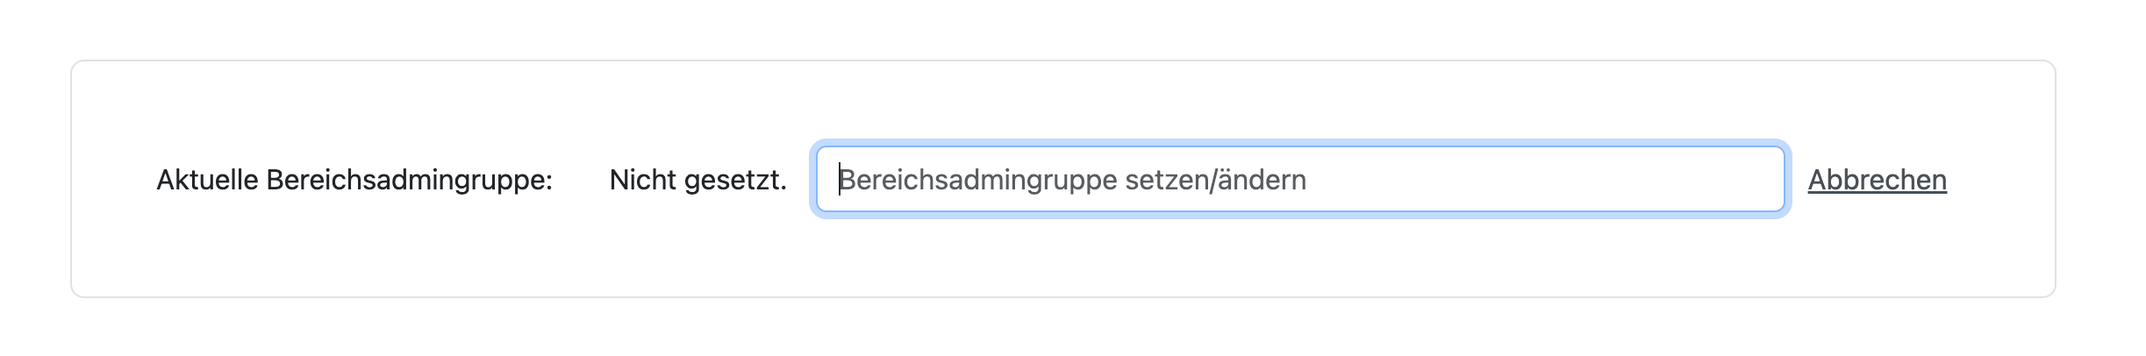Viewport: 2146px width, 356px height.
Task: Click 'Nicht' in the current group value
Action: point(643,180)
